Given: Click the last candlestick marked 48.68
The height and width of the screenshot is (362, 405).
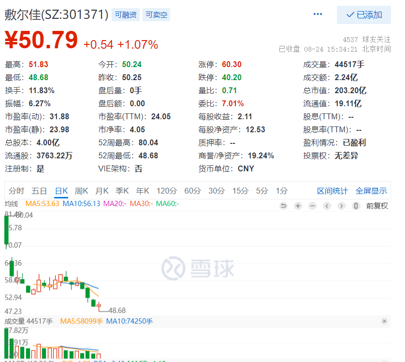Looking at the screenshot, I should tap(99, 306).
